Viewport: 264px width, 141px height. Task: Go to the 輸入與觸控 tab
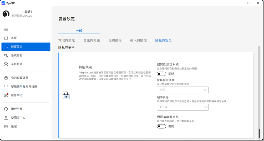pyautogui.click(x=138, y=40)
